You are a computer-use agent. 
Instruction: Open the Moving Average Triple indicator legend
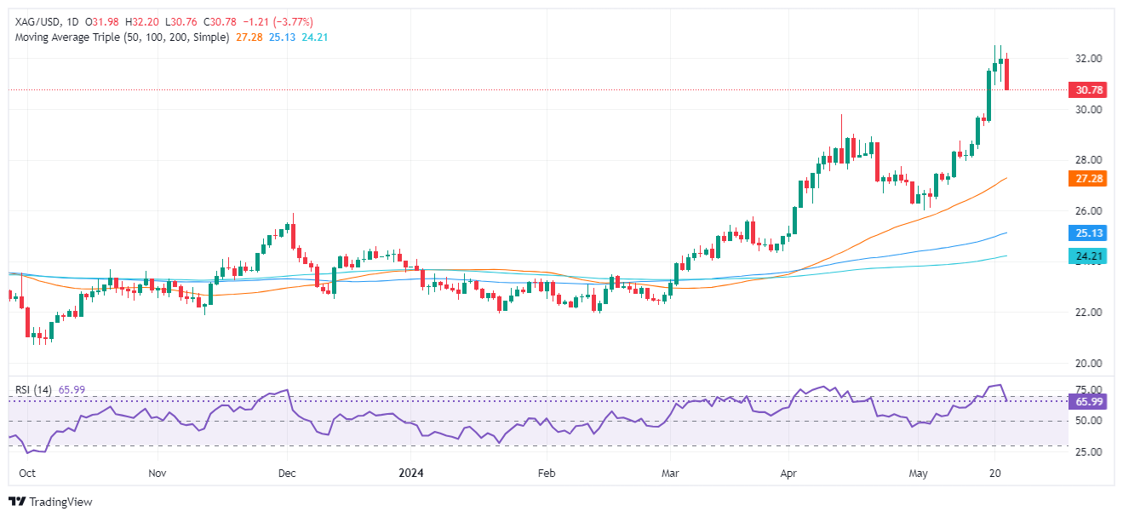pyautogui.click(x=119, y=37)
